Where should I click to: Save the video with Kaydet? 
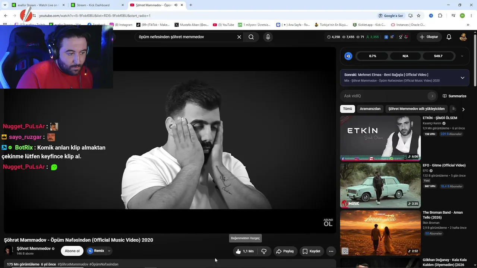[312, 251]
